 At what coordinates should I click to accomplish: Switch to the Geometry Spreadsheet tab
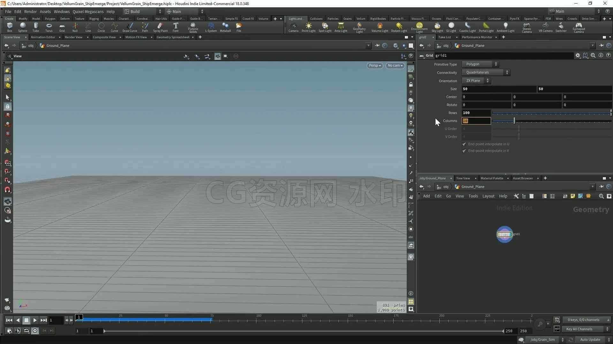coord(173,37)
